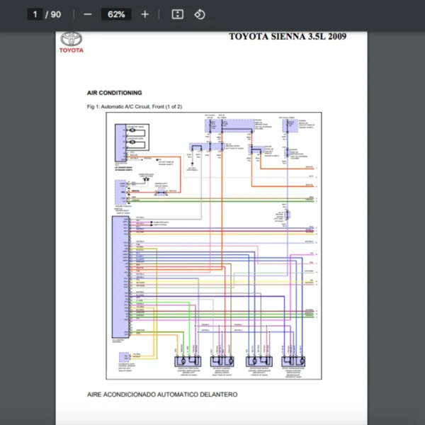Click the third servo motor from left
The width and height of the screenshot is (425, 425).
(x=259, y=361)
